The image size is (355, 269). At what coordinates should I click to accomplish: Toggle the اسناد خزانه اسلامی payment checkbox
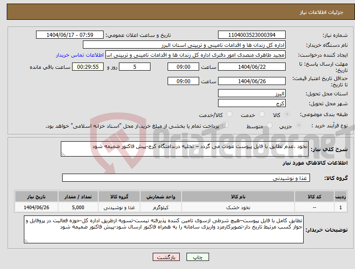(x=226, y=125)
